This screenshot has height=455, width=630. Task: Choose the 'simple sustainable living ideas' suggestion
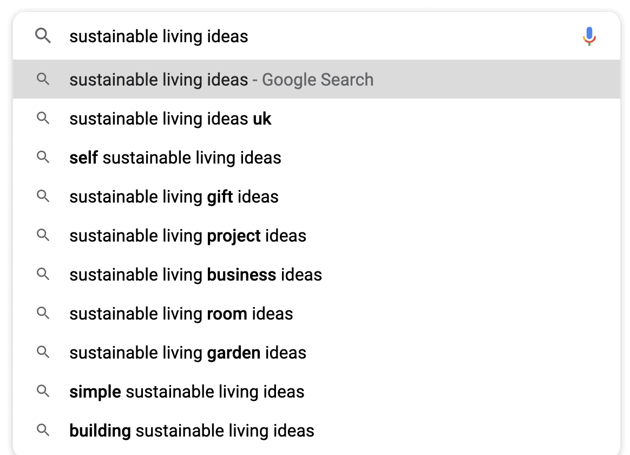click(187, 392)
